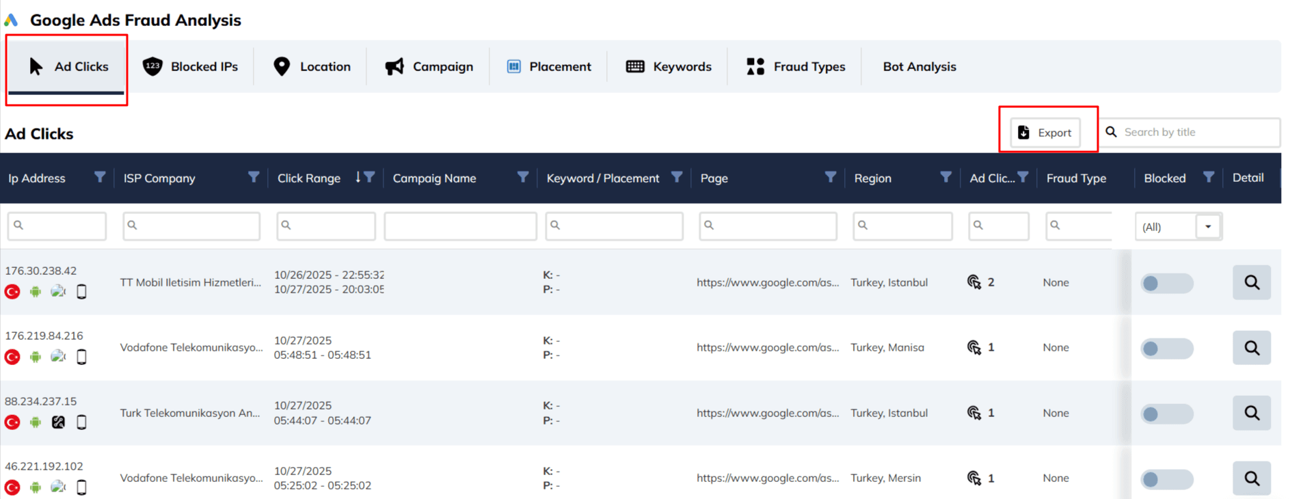
Task: Click filter icon on Region column
Action: [x=945, y=178]
